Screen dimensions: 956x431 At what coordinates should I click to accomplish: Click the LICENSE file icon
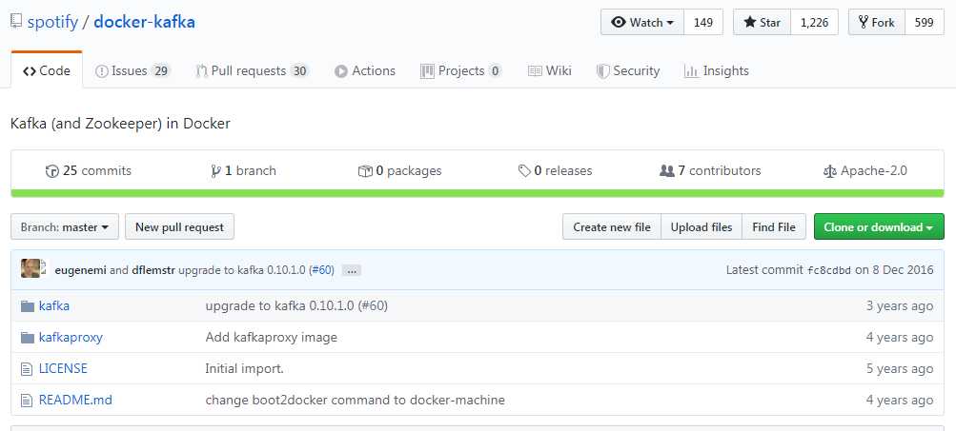click(x=27, y=369)
